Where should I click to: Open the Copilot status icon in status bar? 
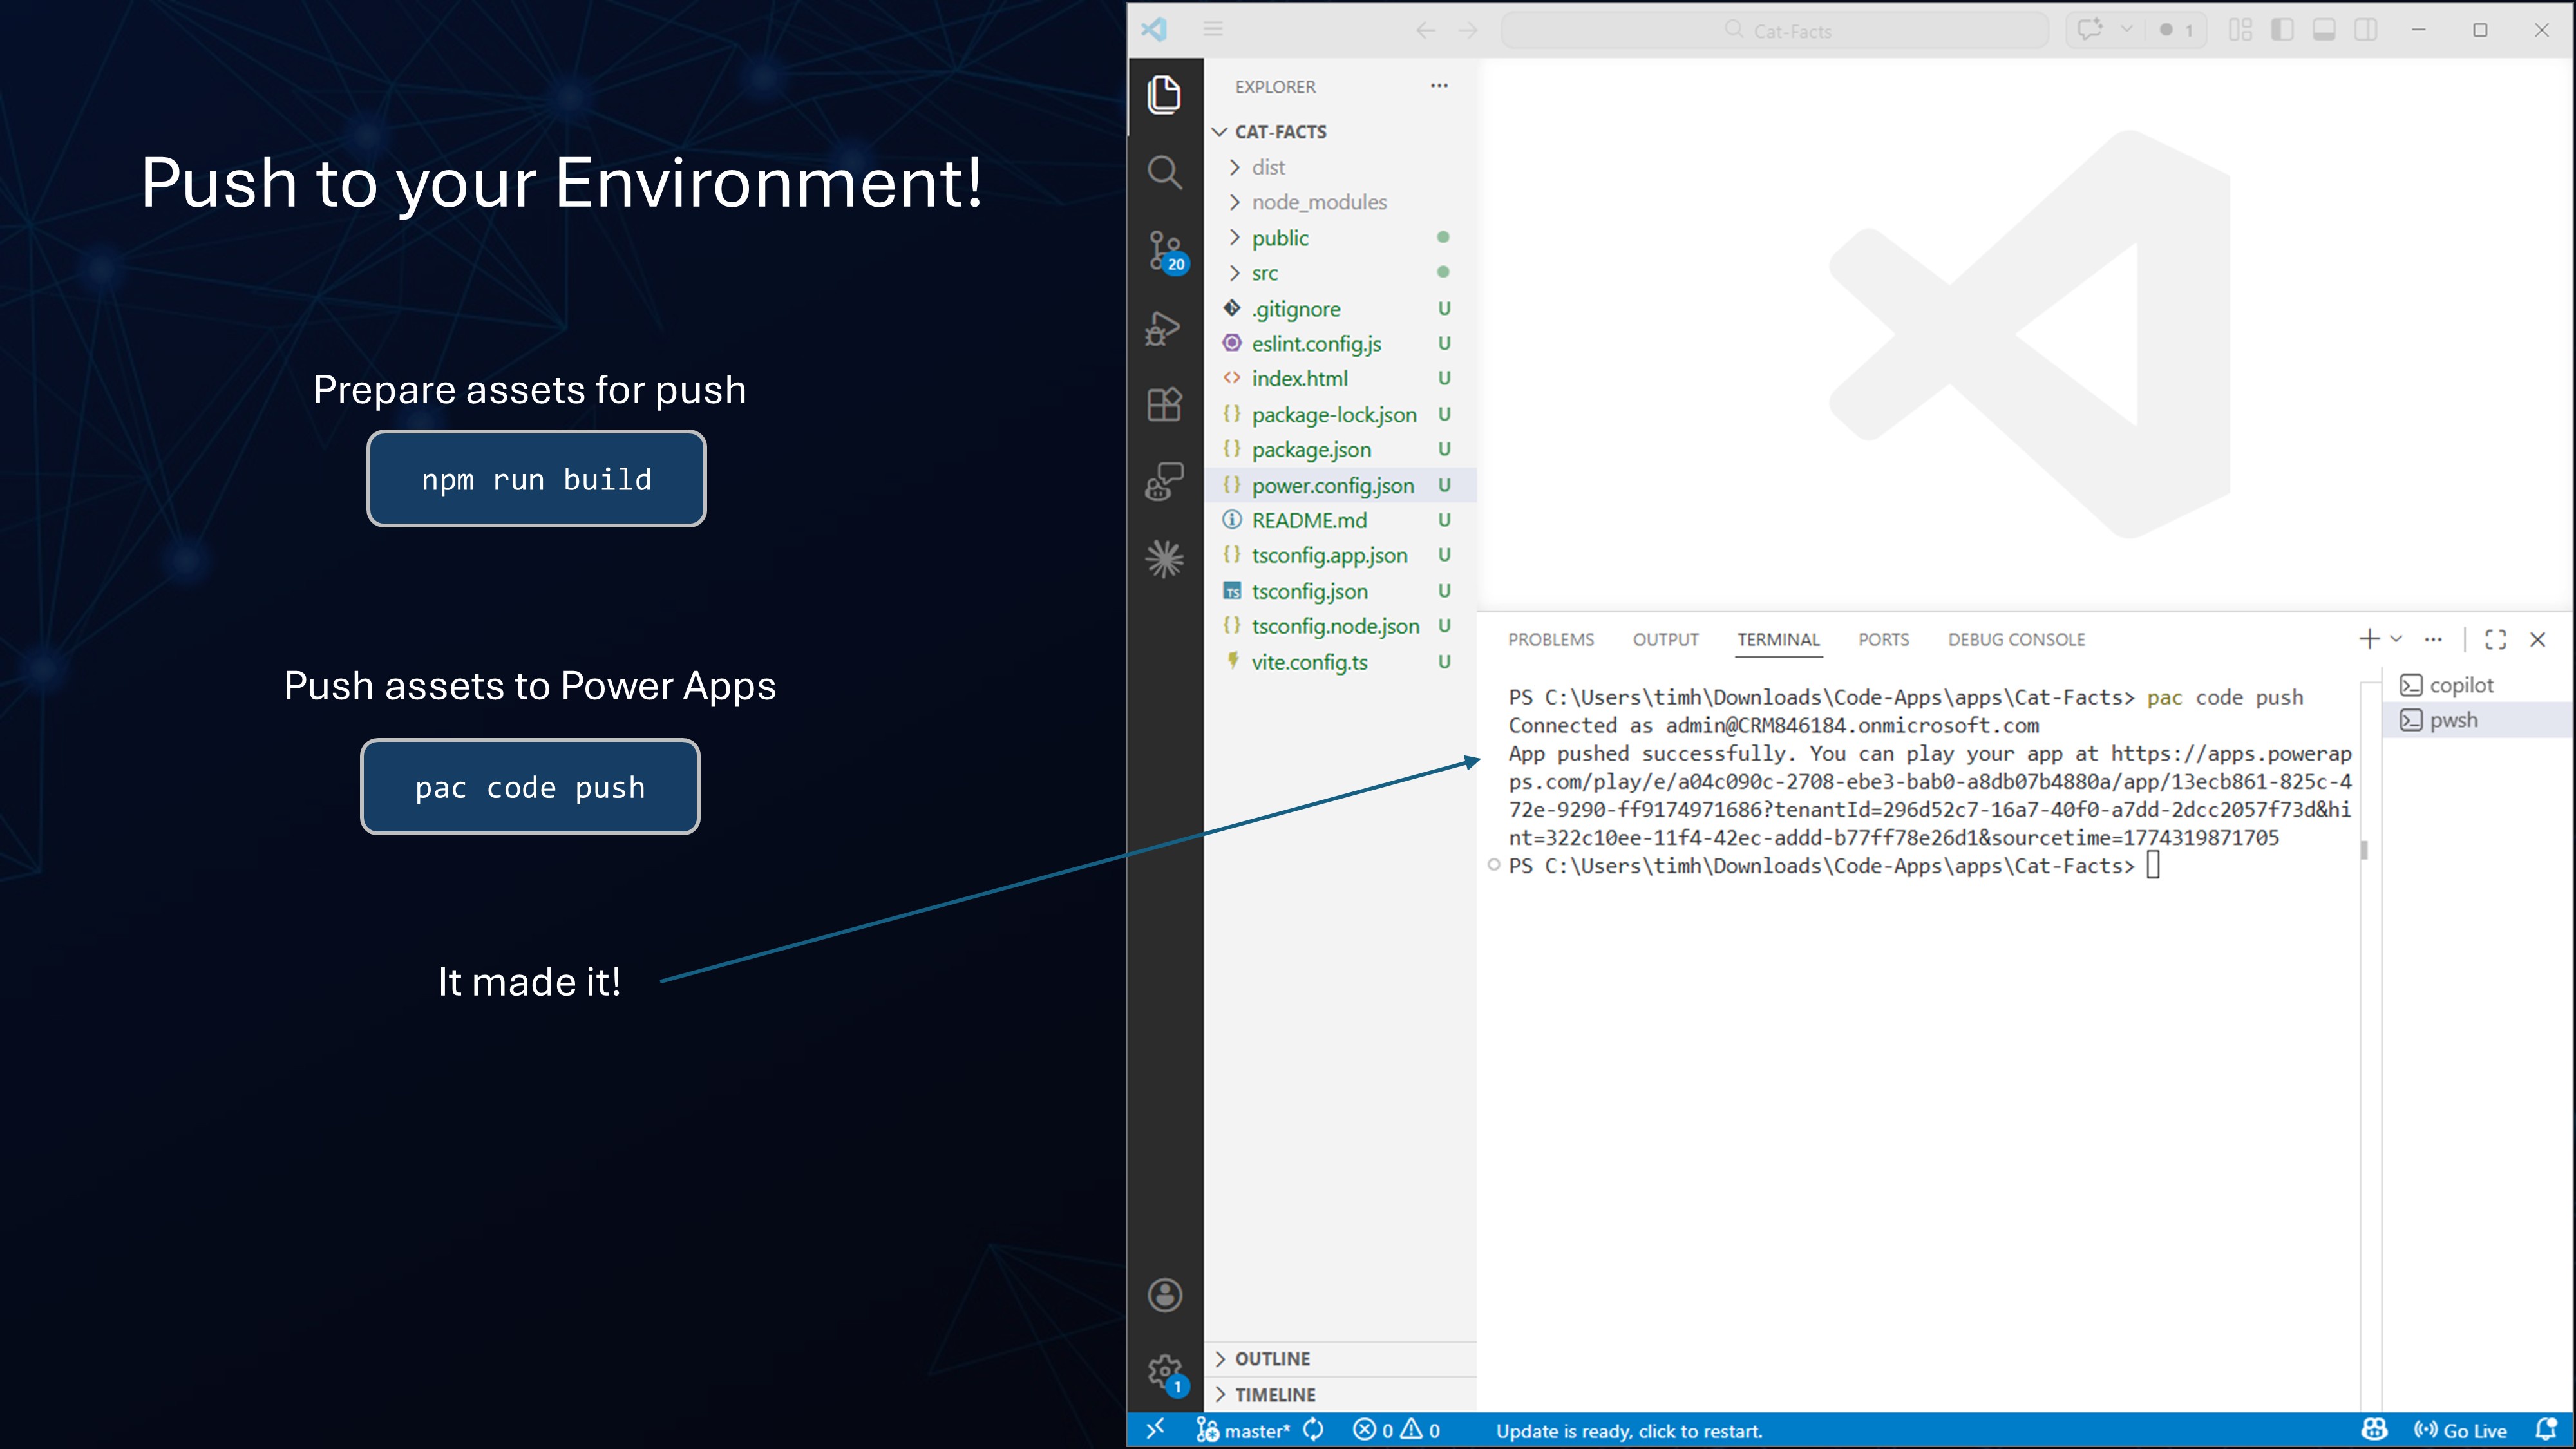pyautogui.click(x=2374, y=1431)
